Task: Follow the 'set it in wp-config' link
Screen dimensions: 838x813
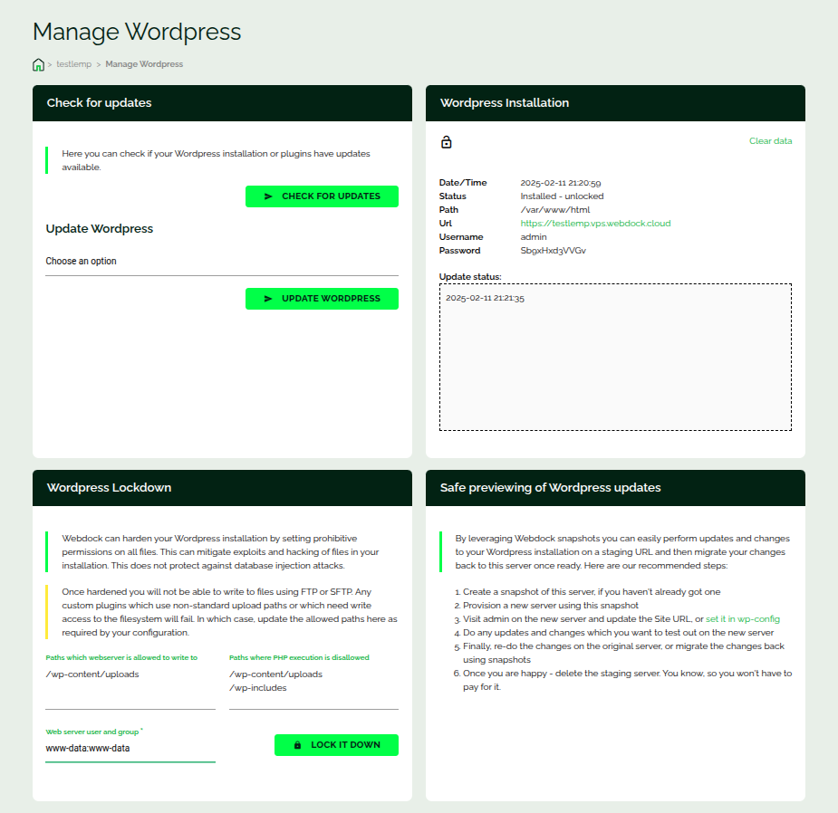Action: [742, 619]
